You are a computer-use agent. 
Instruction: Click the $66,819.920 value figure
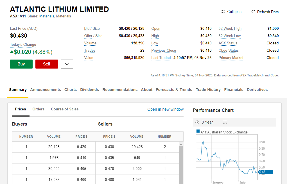point(134,58)
